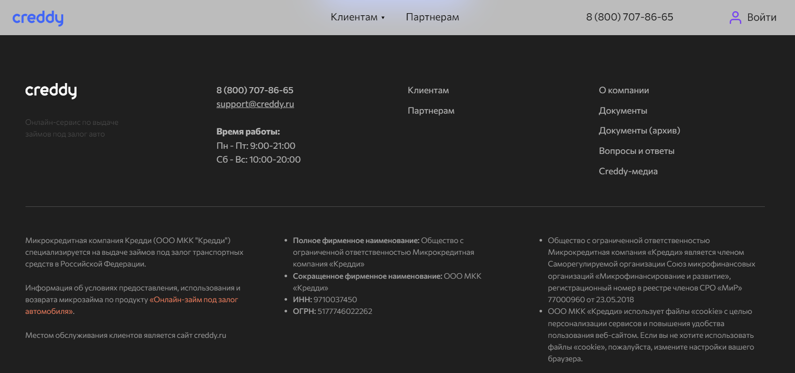Open the Документы footer link
The width and height of the screenshot is (795, 373).
pyautogui.click(x=623, y=111)
